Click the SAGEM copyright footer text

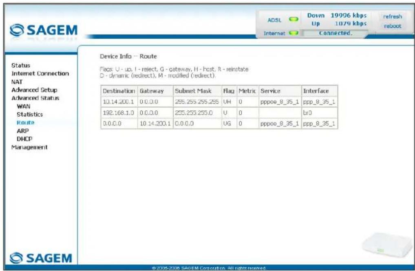[209, 268]
